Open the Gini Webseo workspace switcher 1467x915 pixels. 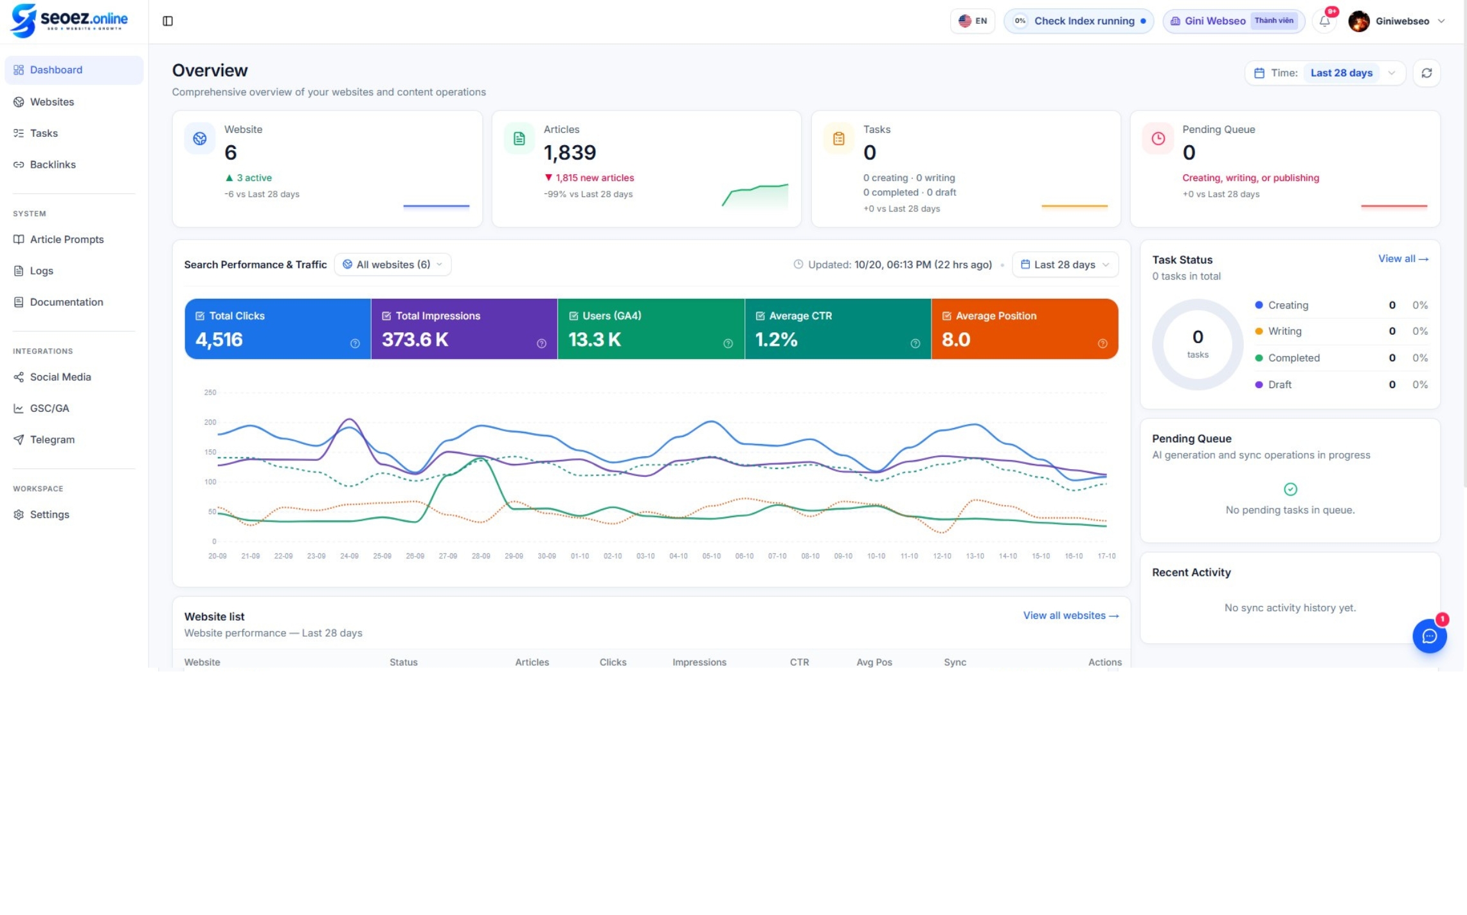(1233, 21)
